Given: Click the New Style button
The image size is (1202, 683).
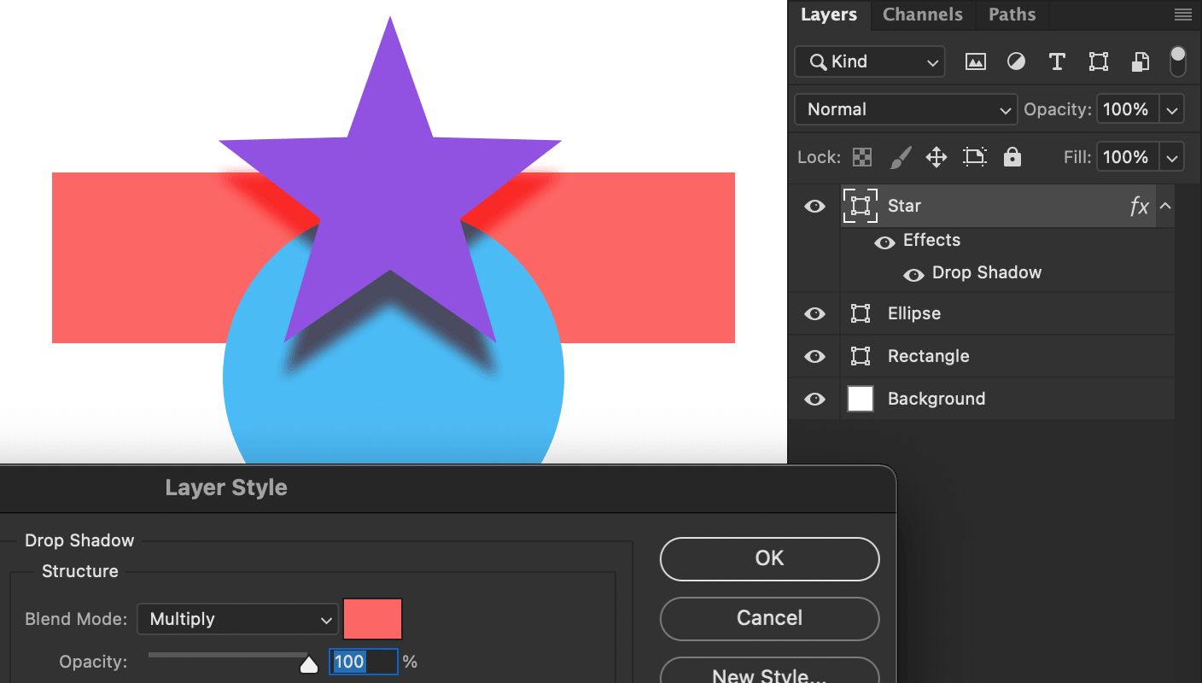Looking at the screenshot, I should tap(769, 671).
